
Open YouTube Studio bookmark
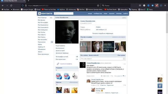(x=111, y=9)
